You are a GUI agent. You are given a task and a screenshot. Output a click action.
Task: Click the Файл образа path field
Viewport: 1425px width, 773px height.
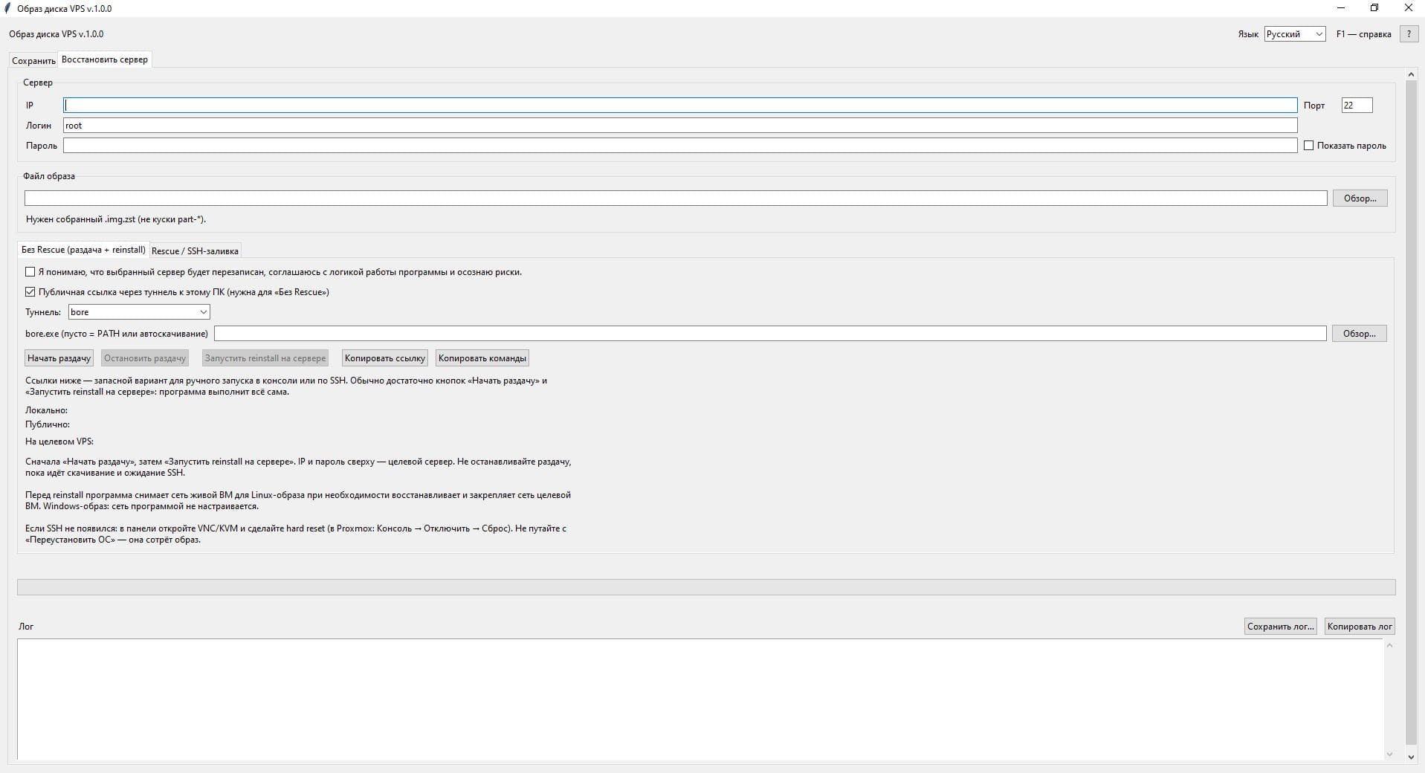(676, 198)
